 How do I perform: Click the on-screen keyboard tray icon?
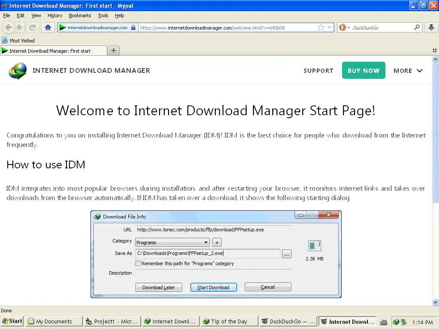pos(384,322)
